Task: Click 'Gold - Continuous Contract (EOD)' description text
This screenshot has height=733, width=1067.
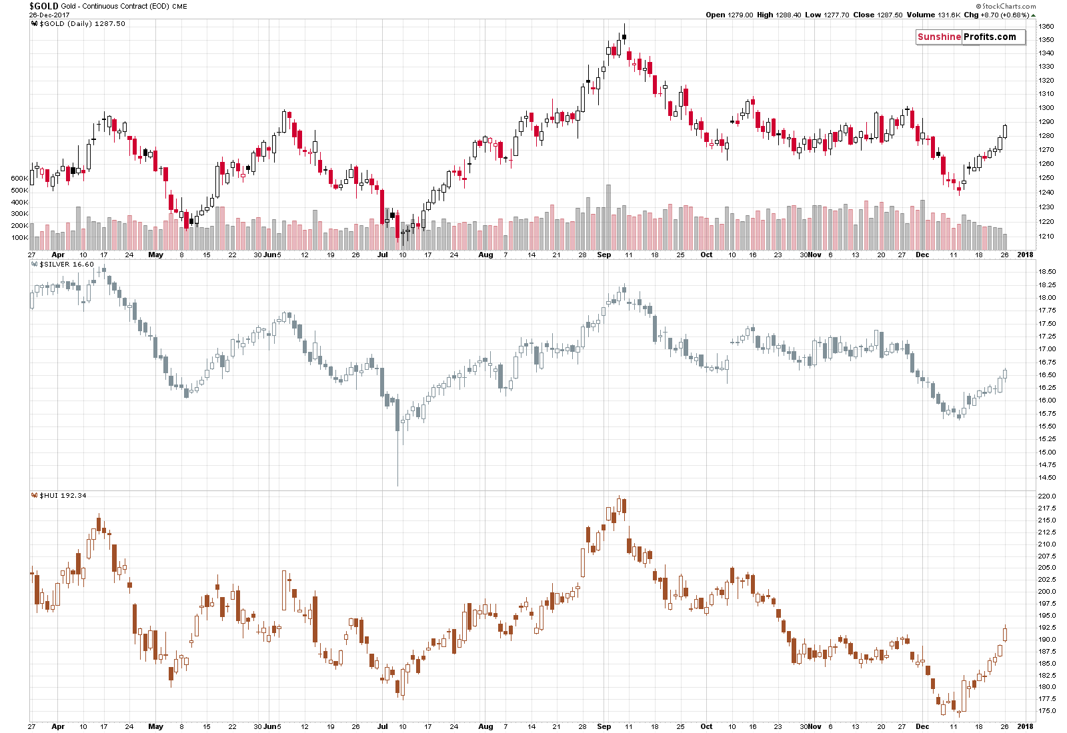Action: [x=115, y=6]
